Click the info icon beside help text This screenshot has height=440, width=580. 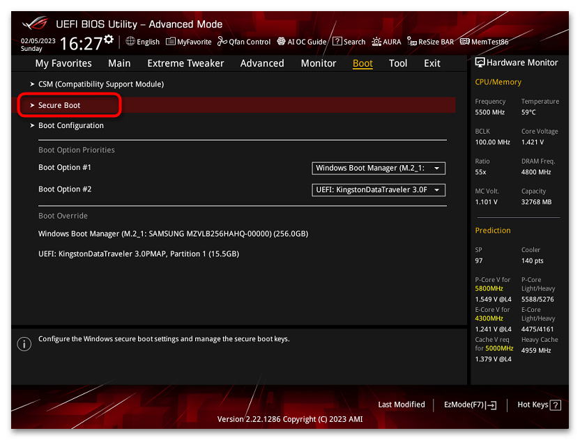pyautogui.click(x=24, y=344)
